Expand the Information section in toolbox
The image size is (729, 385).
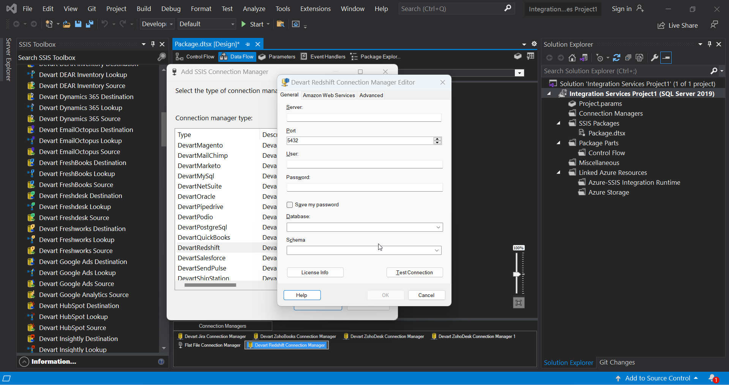coord(24,361)
